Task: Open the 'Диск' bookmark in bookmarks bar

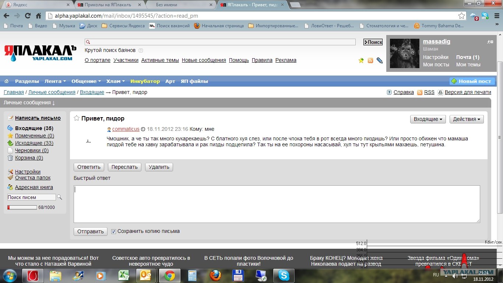Action: pos(88,26)
